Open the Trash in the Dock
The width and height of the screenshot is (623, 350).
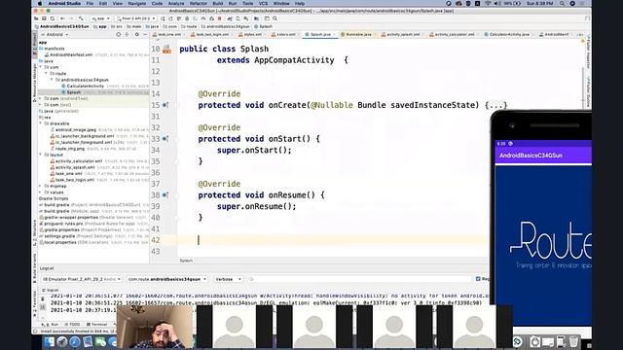pyautogui.click(x=573, y=341)
